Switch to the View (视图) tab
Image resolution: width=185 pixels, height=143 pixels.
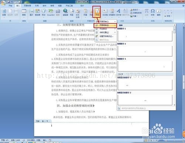click(x=60, y=6)
